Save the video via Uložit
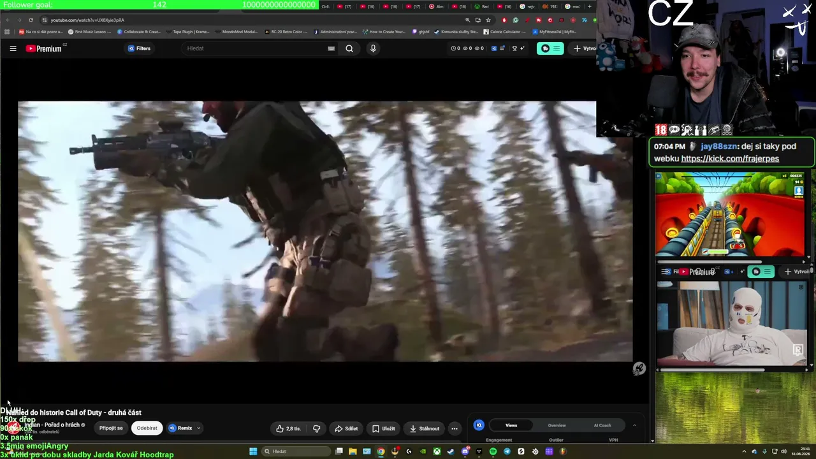This screenshot has width=816, height=459. [384, 428]
